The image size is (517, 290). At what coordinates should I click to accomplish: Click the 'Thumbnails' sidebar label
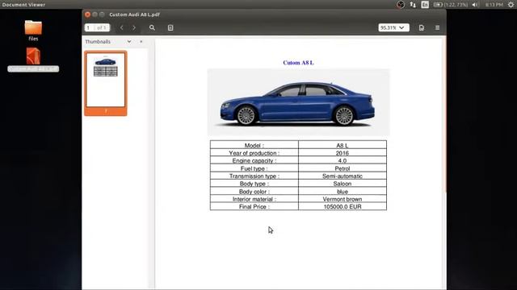click(98, 42)
